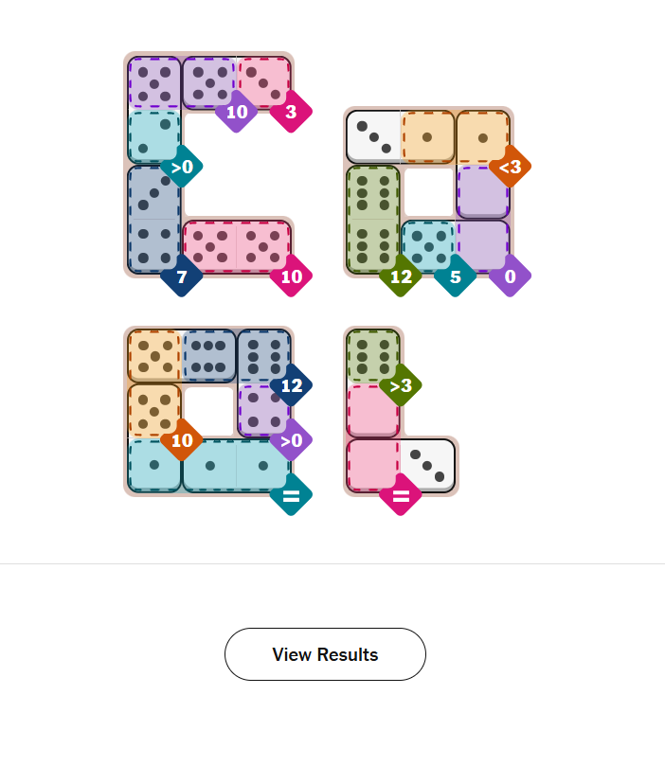
Task: Click the navy diamond labeled 12
Action: click(x=291, y=385)
